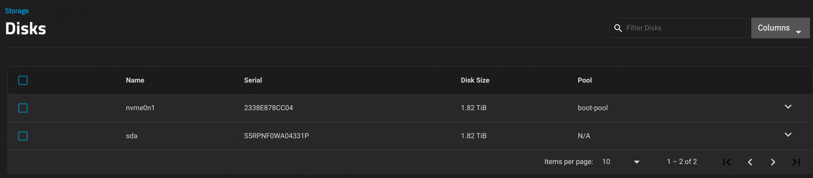Open the Storage breadcrumb link
The image size is (813, 178).
coord(17,11)
